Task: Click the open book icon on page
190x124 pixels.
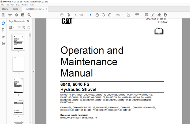Action: tap(159, 31)
